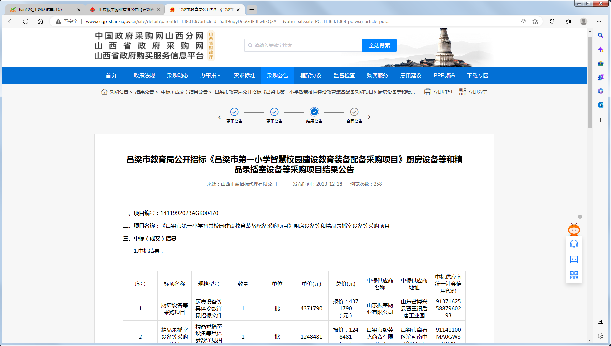Click previous arrow in announcement timeline
Viewport: 611px width, 346px height.
(219, 117)
